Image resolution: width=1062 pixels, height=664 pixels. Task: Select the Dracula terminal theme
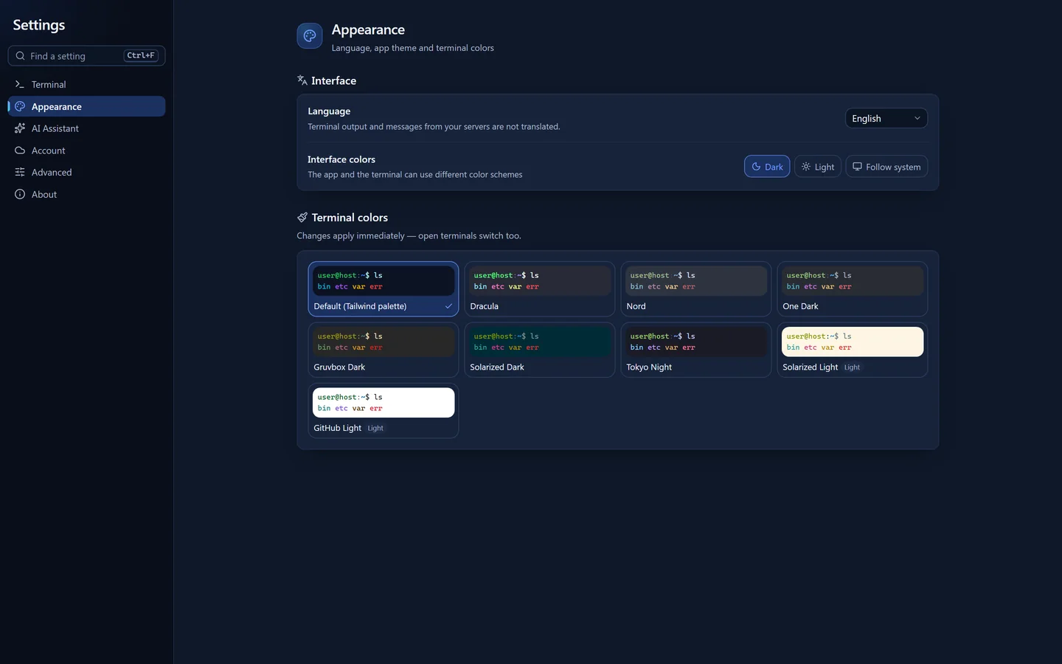[x=540, y=289]
